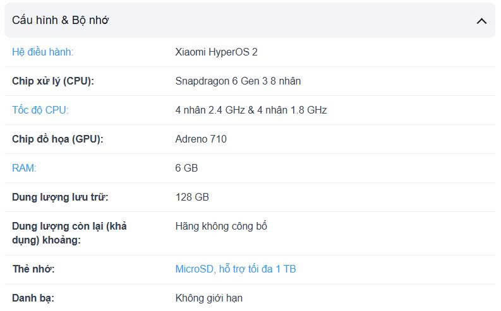Screen dimensions: 501x311
Task: Open the Tốc độ CPU link
Action: tap(40, 110)
